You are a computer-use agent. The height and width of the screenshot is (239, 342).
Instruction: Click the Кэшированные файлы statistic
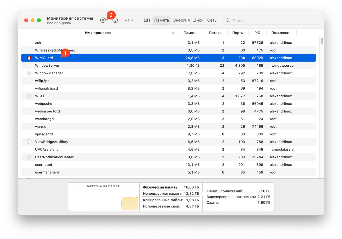[171, 200]
